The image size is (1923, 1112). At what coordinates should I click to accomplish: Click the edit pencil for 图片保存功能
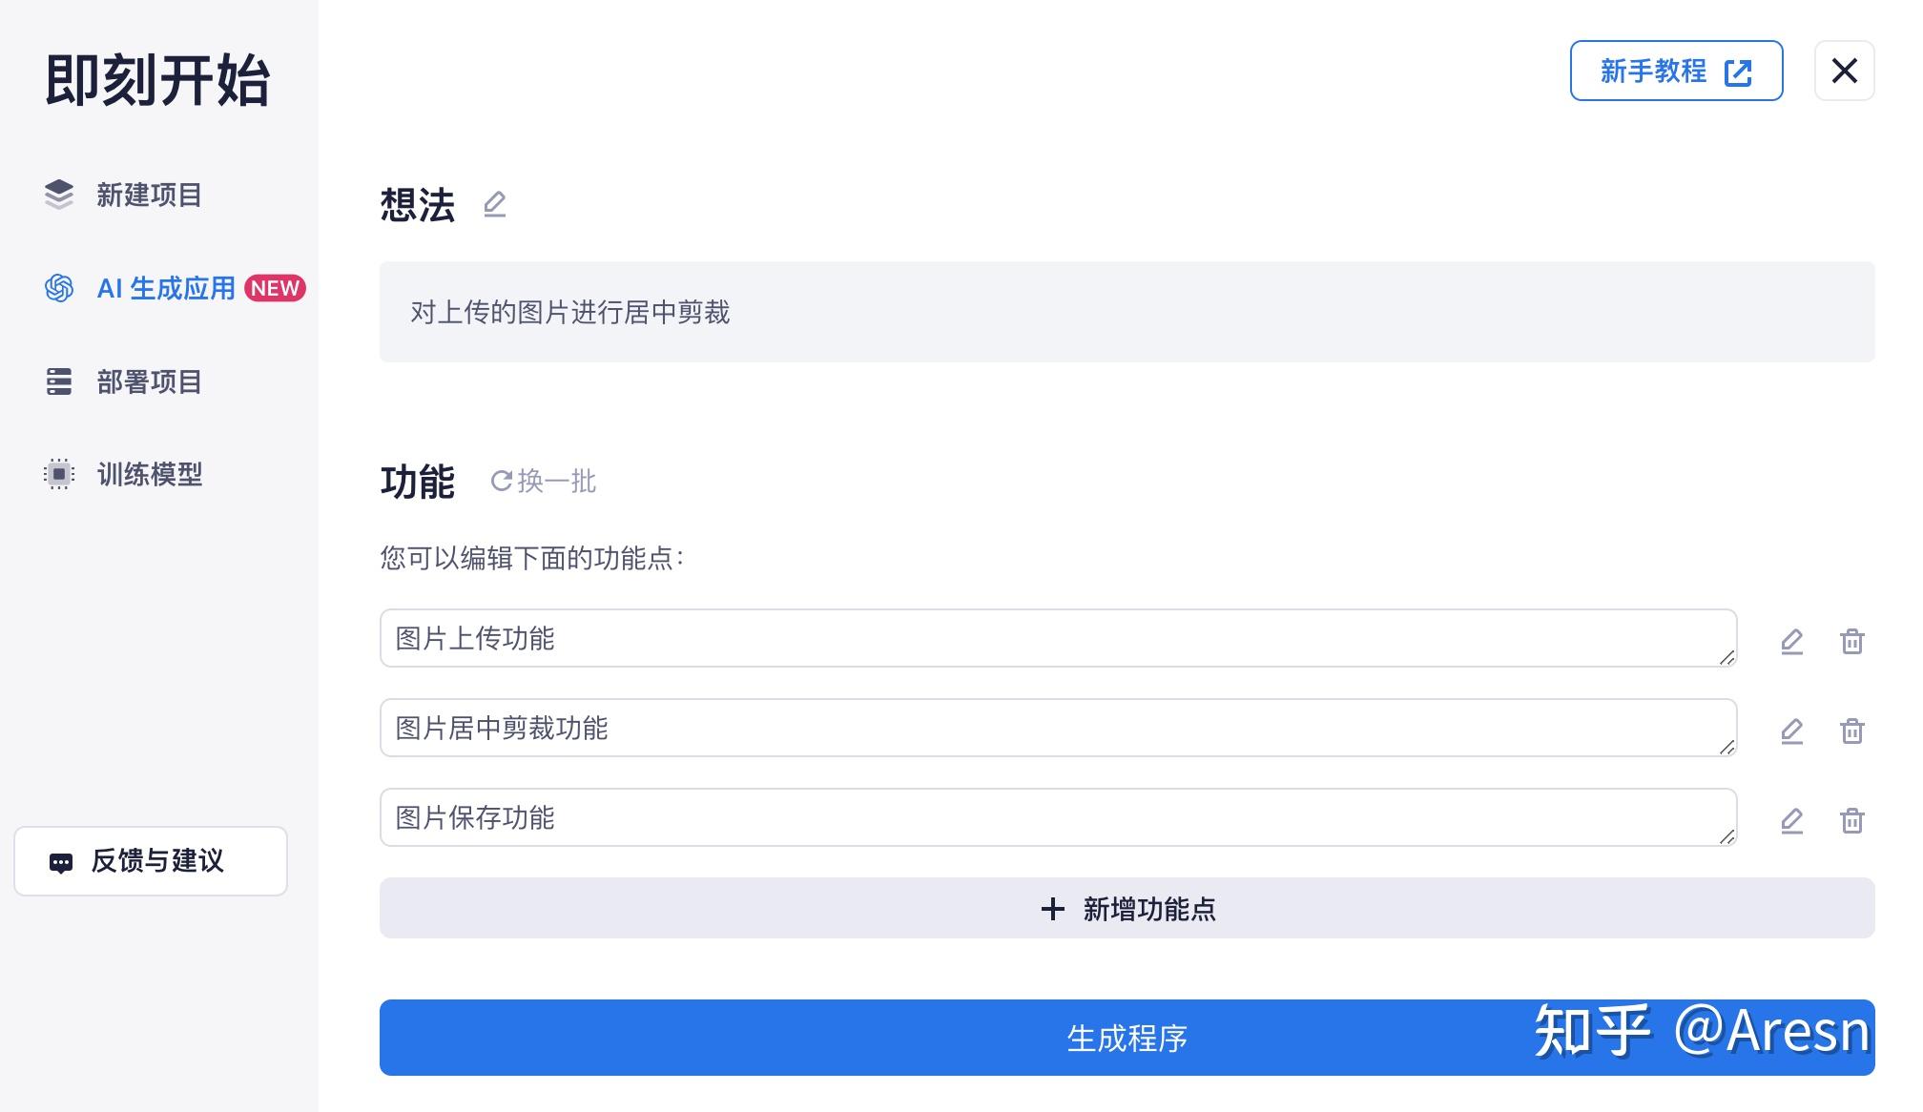click(1793, 820)
